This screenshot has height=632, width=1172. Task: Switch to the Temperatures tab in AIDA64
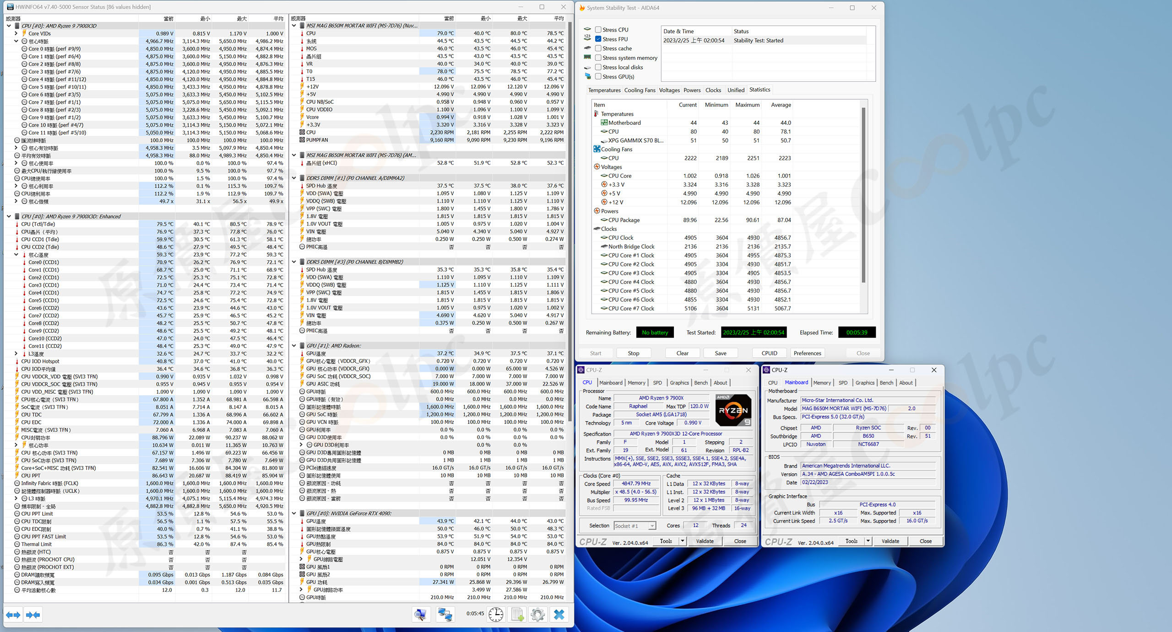point(604,90)
